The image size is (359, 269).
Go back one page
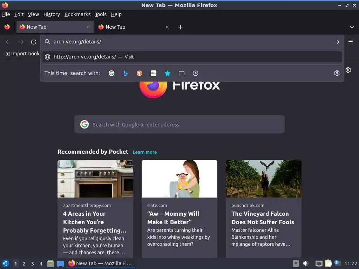(x=8, y=42)
